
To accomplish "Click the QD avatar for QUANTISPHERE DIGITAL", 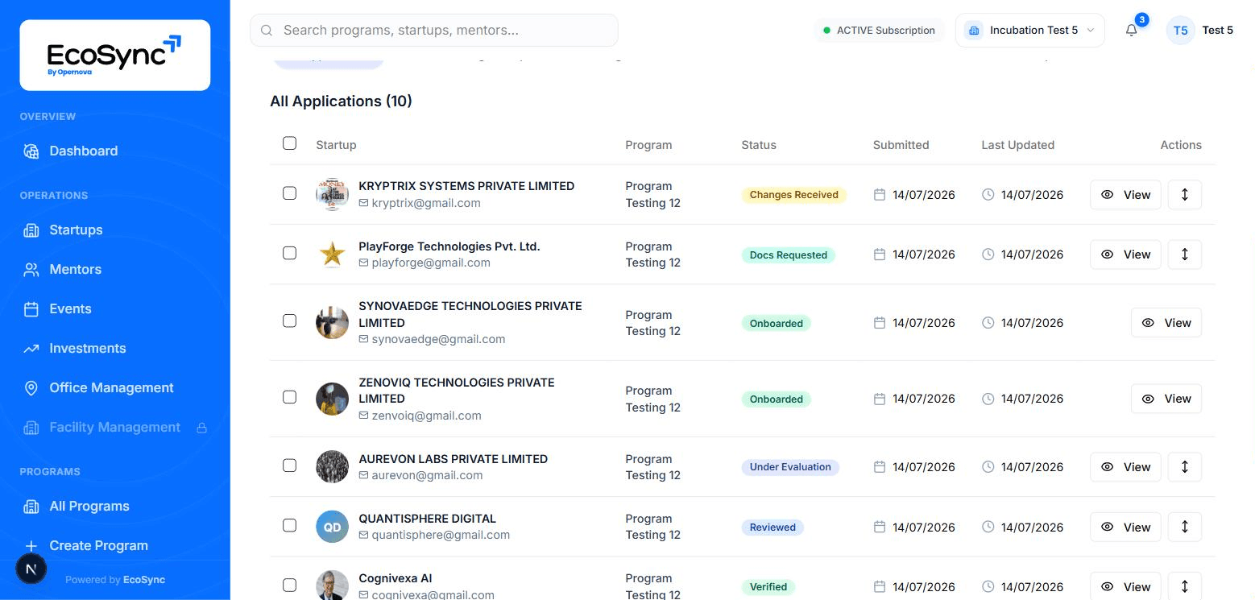I will coord(332,527).
